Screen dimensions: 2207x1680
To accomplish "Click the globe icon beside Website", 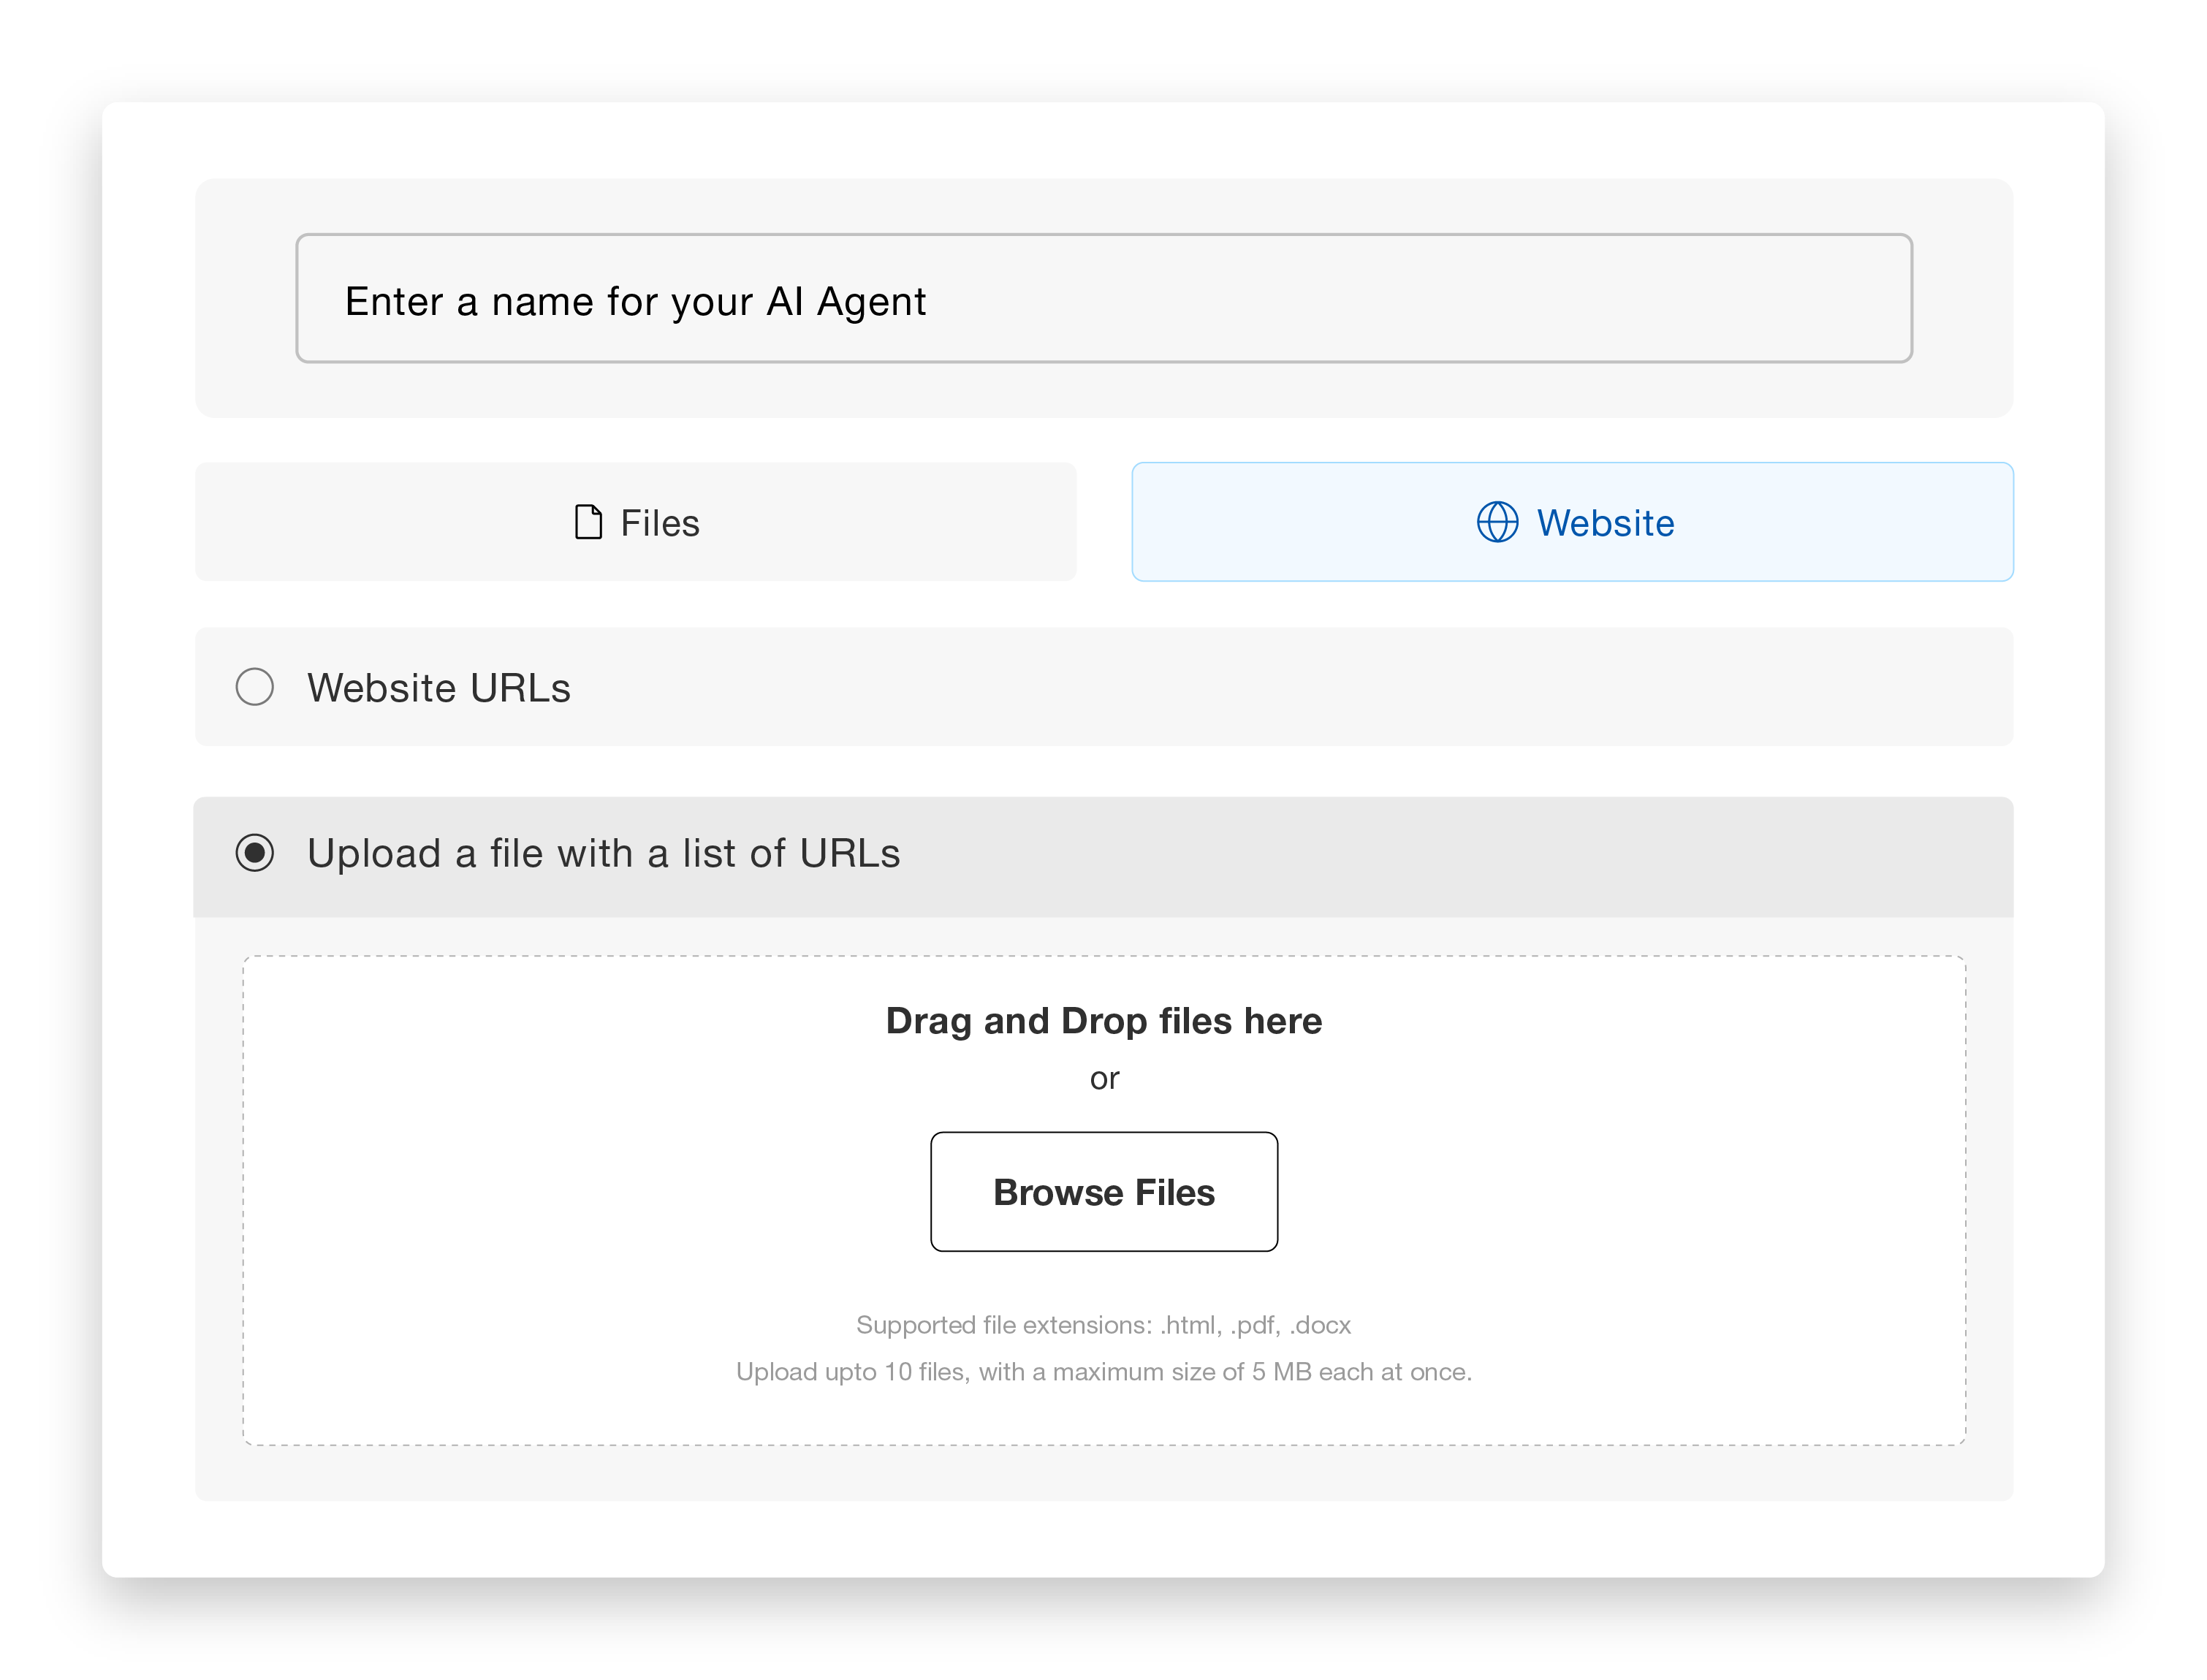I will 1495,522.
